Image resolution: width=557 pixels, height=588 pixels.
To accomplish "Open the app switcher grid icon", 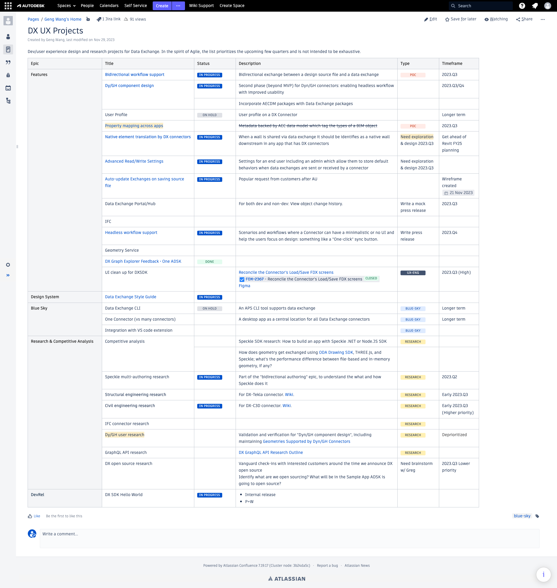I will [x=8, y=6].
